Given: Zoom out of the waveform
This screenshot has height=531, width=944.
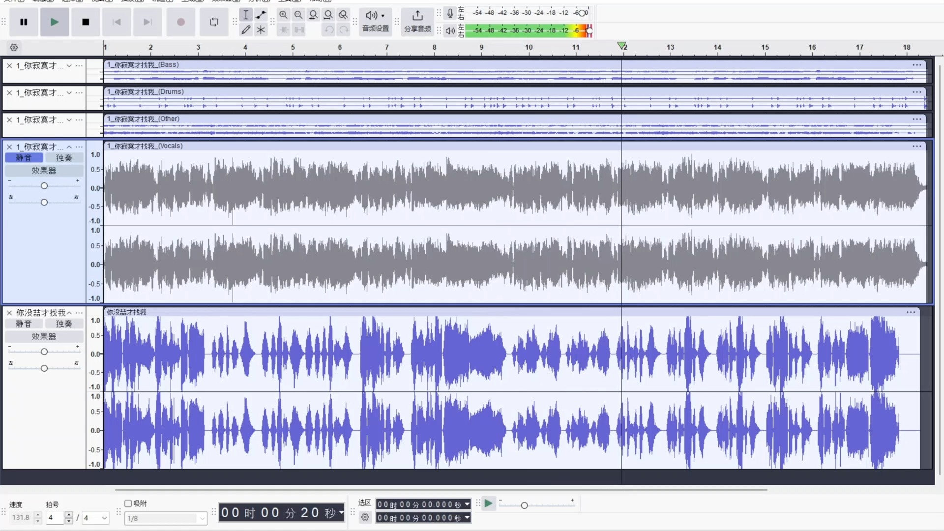Looking at the screenshot, I should click(x=298, y=15).
